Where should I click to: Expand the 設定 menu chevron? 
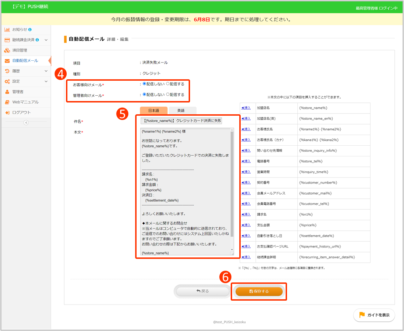(x=46, y=81)
